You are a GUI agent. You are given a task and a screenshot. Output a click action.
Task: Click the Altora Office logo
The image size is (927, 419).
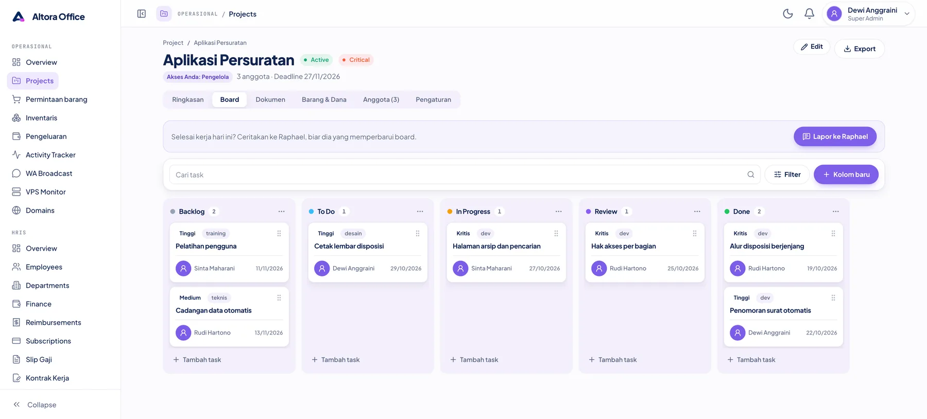(48, 16)
